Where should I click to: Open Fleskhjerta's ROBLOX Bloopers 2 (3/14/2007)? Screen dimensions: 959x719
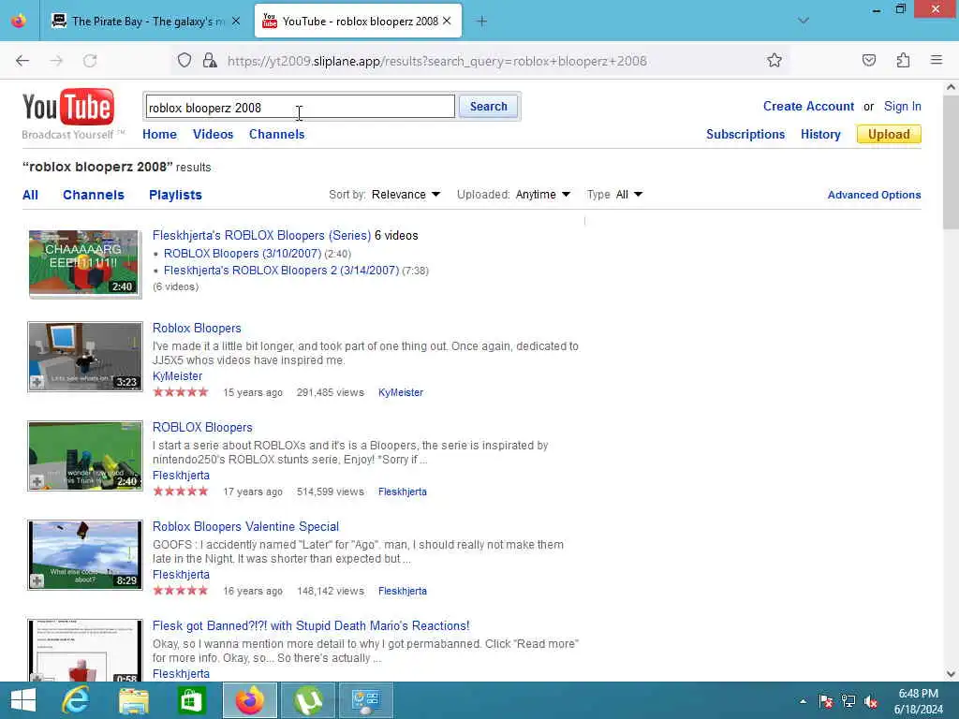click(281, 271)
